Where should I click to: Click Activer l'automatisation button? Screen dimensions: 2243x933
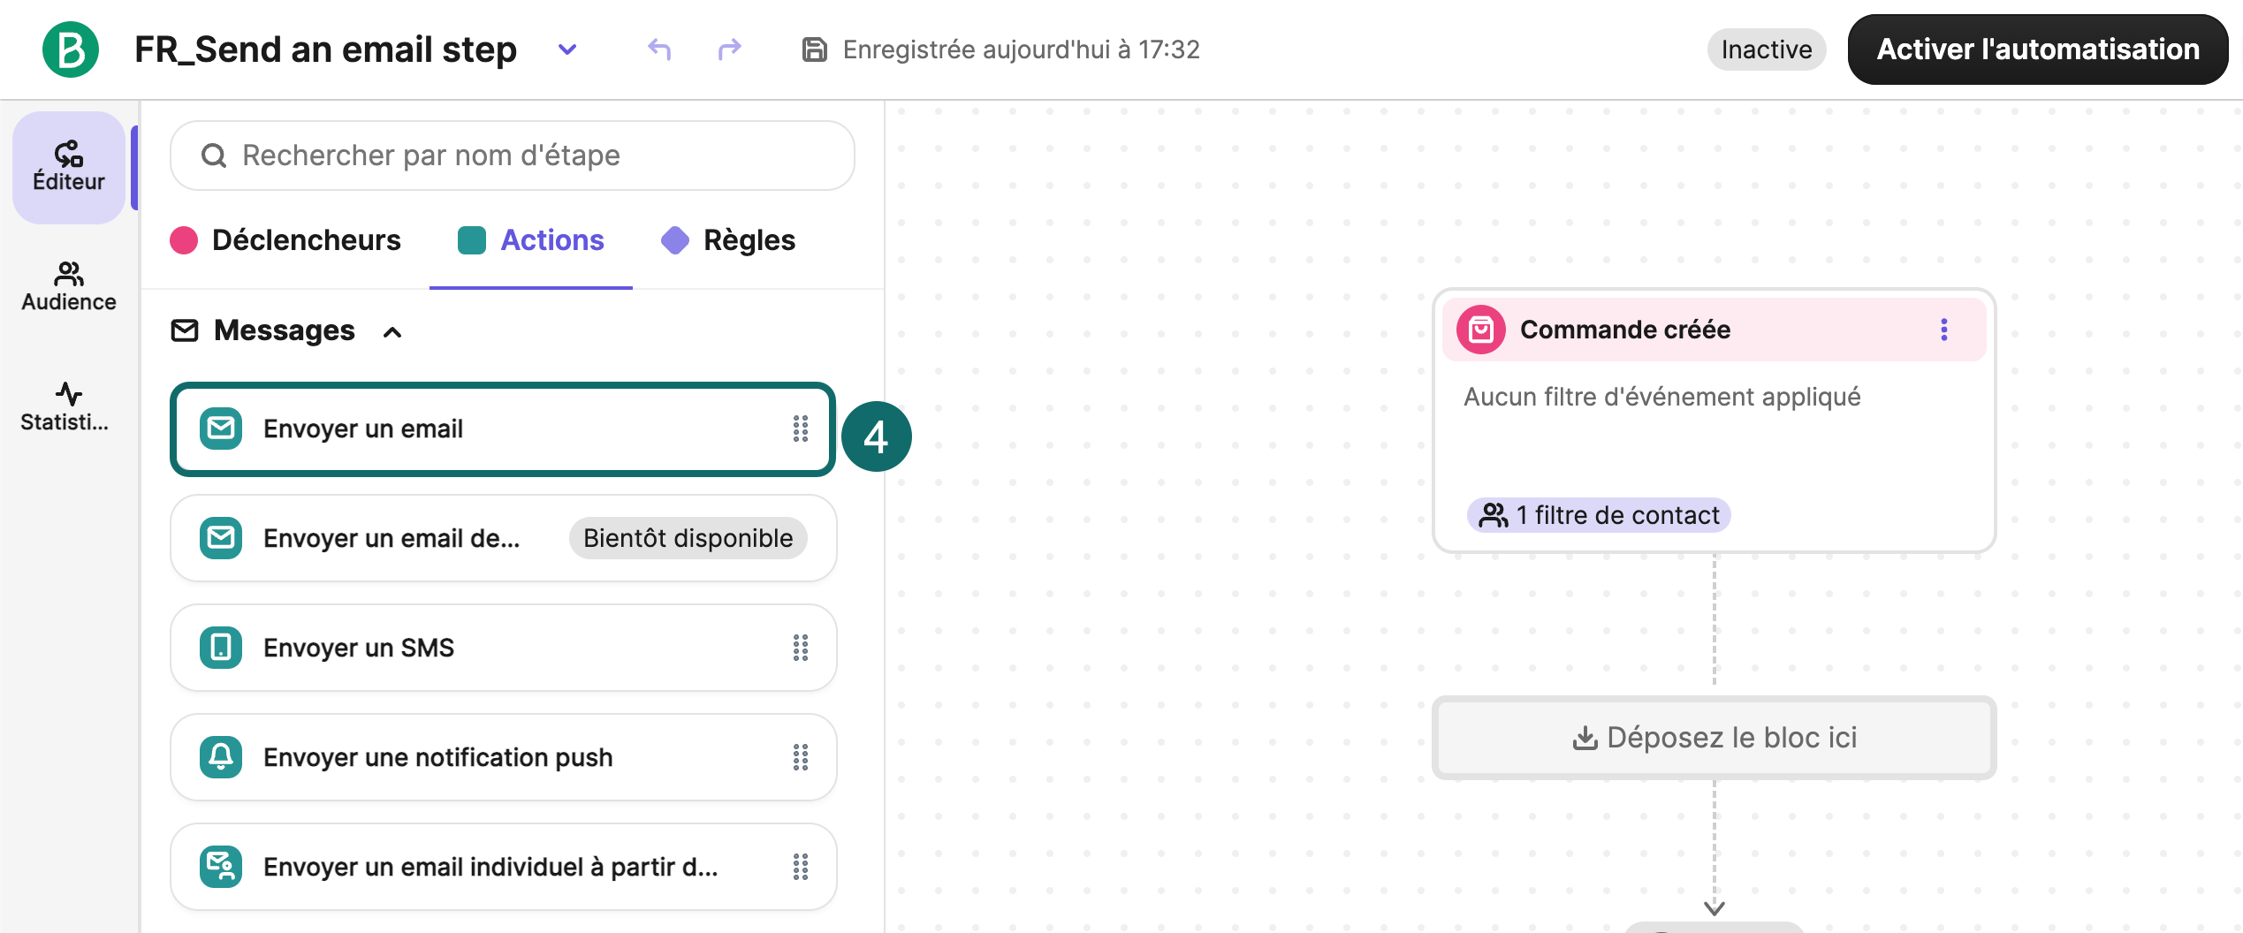2037,49
